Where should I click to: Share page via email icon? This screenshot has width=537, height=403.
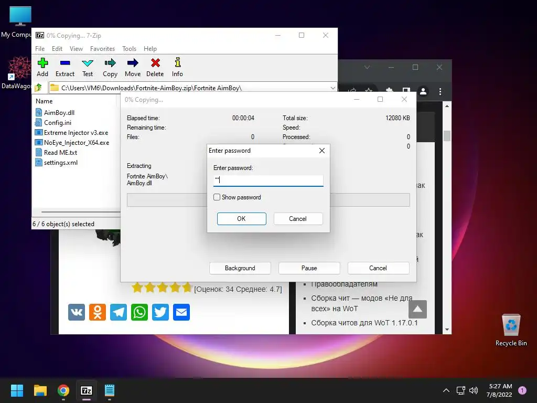(181, 312)
